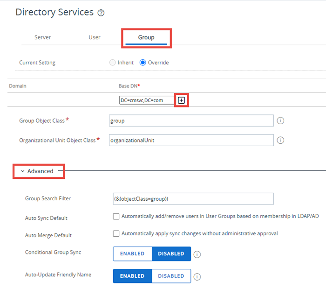Set Conditional Group Sync to Enabled
This screenshot has height=289, width=326.
tap(132, 254)
